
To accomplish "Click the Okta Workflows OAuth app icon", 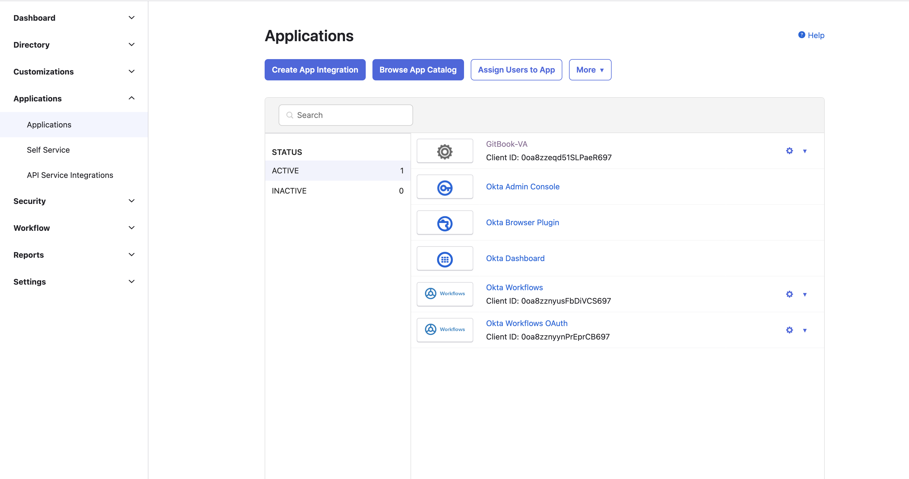I will point(445,330).
